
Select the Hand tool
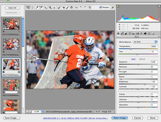[x=32, y=7]
